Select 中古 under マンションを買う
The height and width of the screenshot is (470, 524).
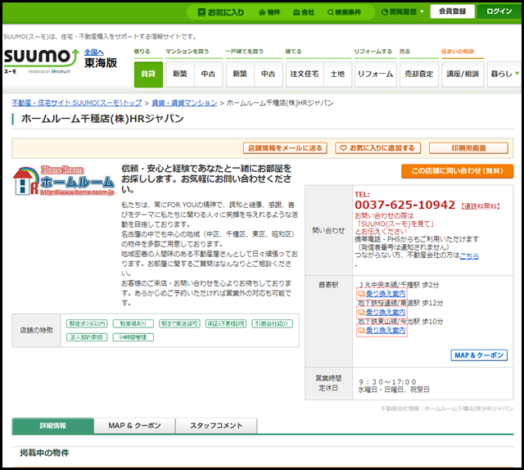tap(208, 75)
